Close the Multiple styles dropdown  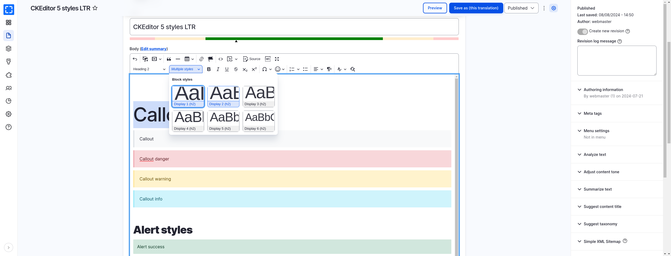(x=186, y=69)
